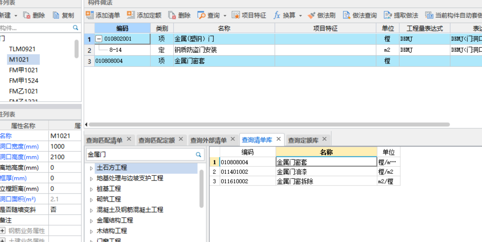This screenshot has height=242, width=482.
Task: Switch to the 查询定额库 tab
Action: click(303, 140)
